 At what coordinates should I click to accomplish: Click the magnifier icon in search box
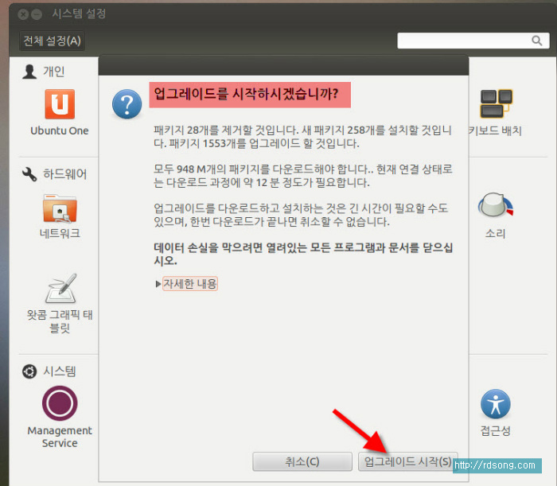[536, 41]
